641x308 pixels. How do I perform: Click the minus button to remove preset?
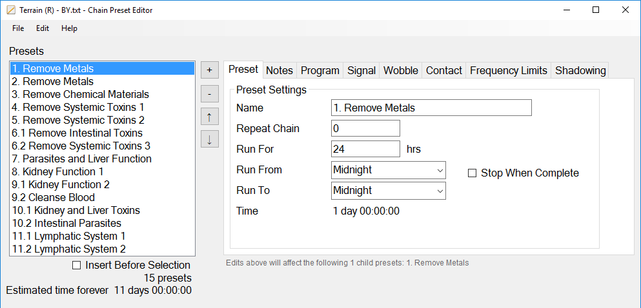(209, 93)
